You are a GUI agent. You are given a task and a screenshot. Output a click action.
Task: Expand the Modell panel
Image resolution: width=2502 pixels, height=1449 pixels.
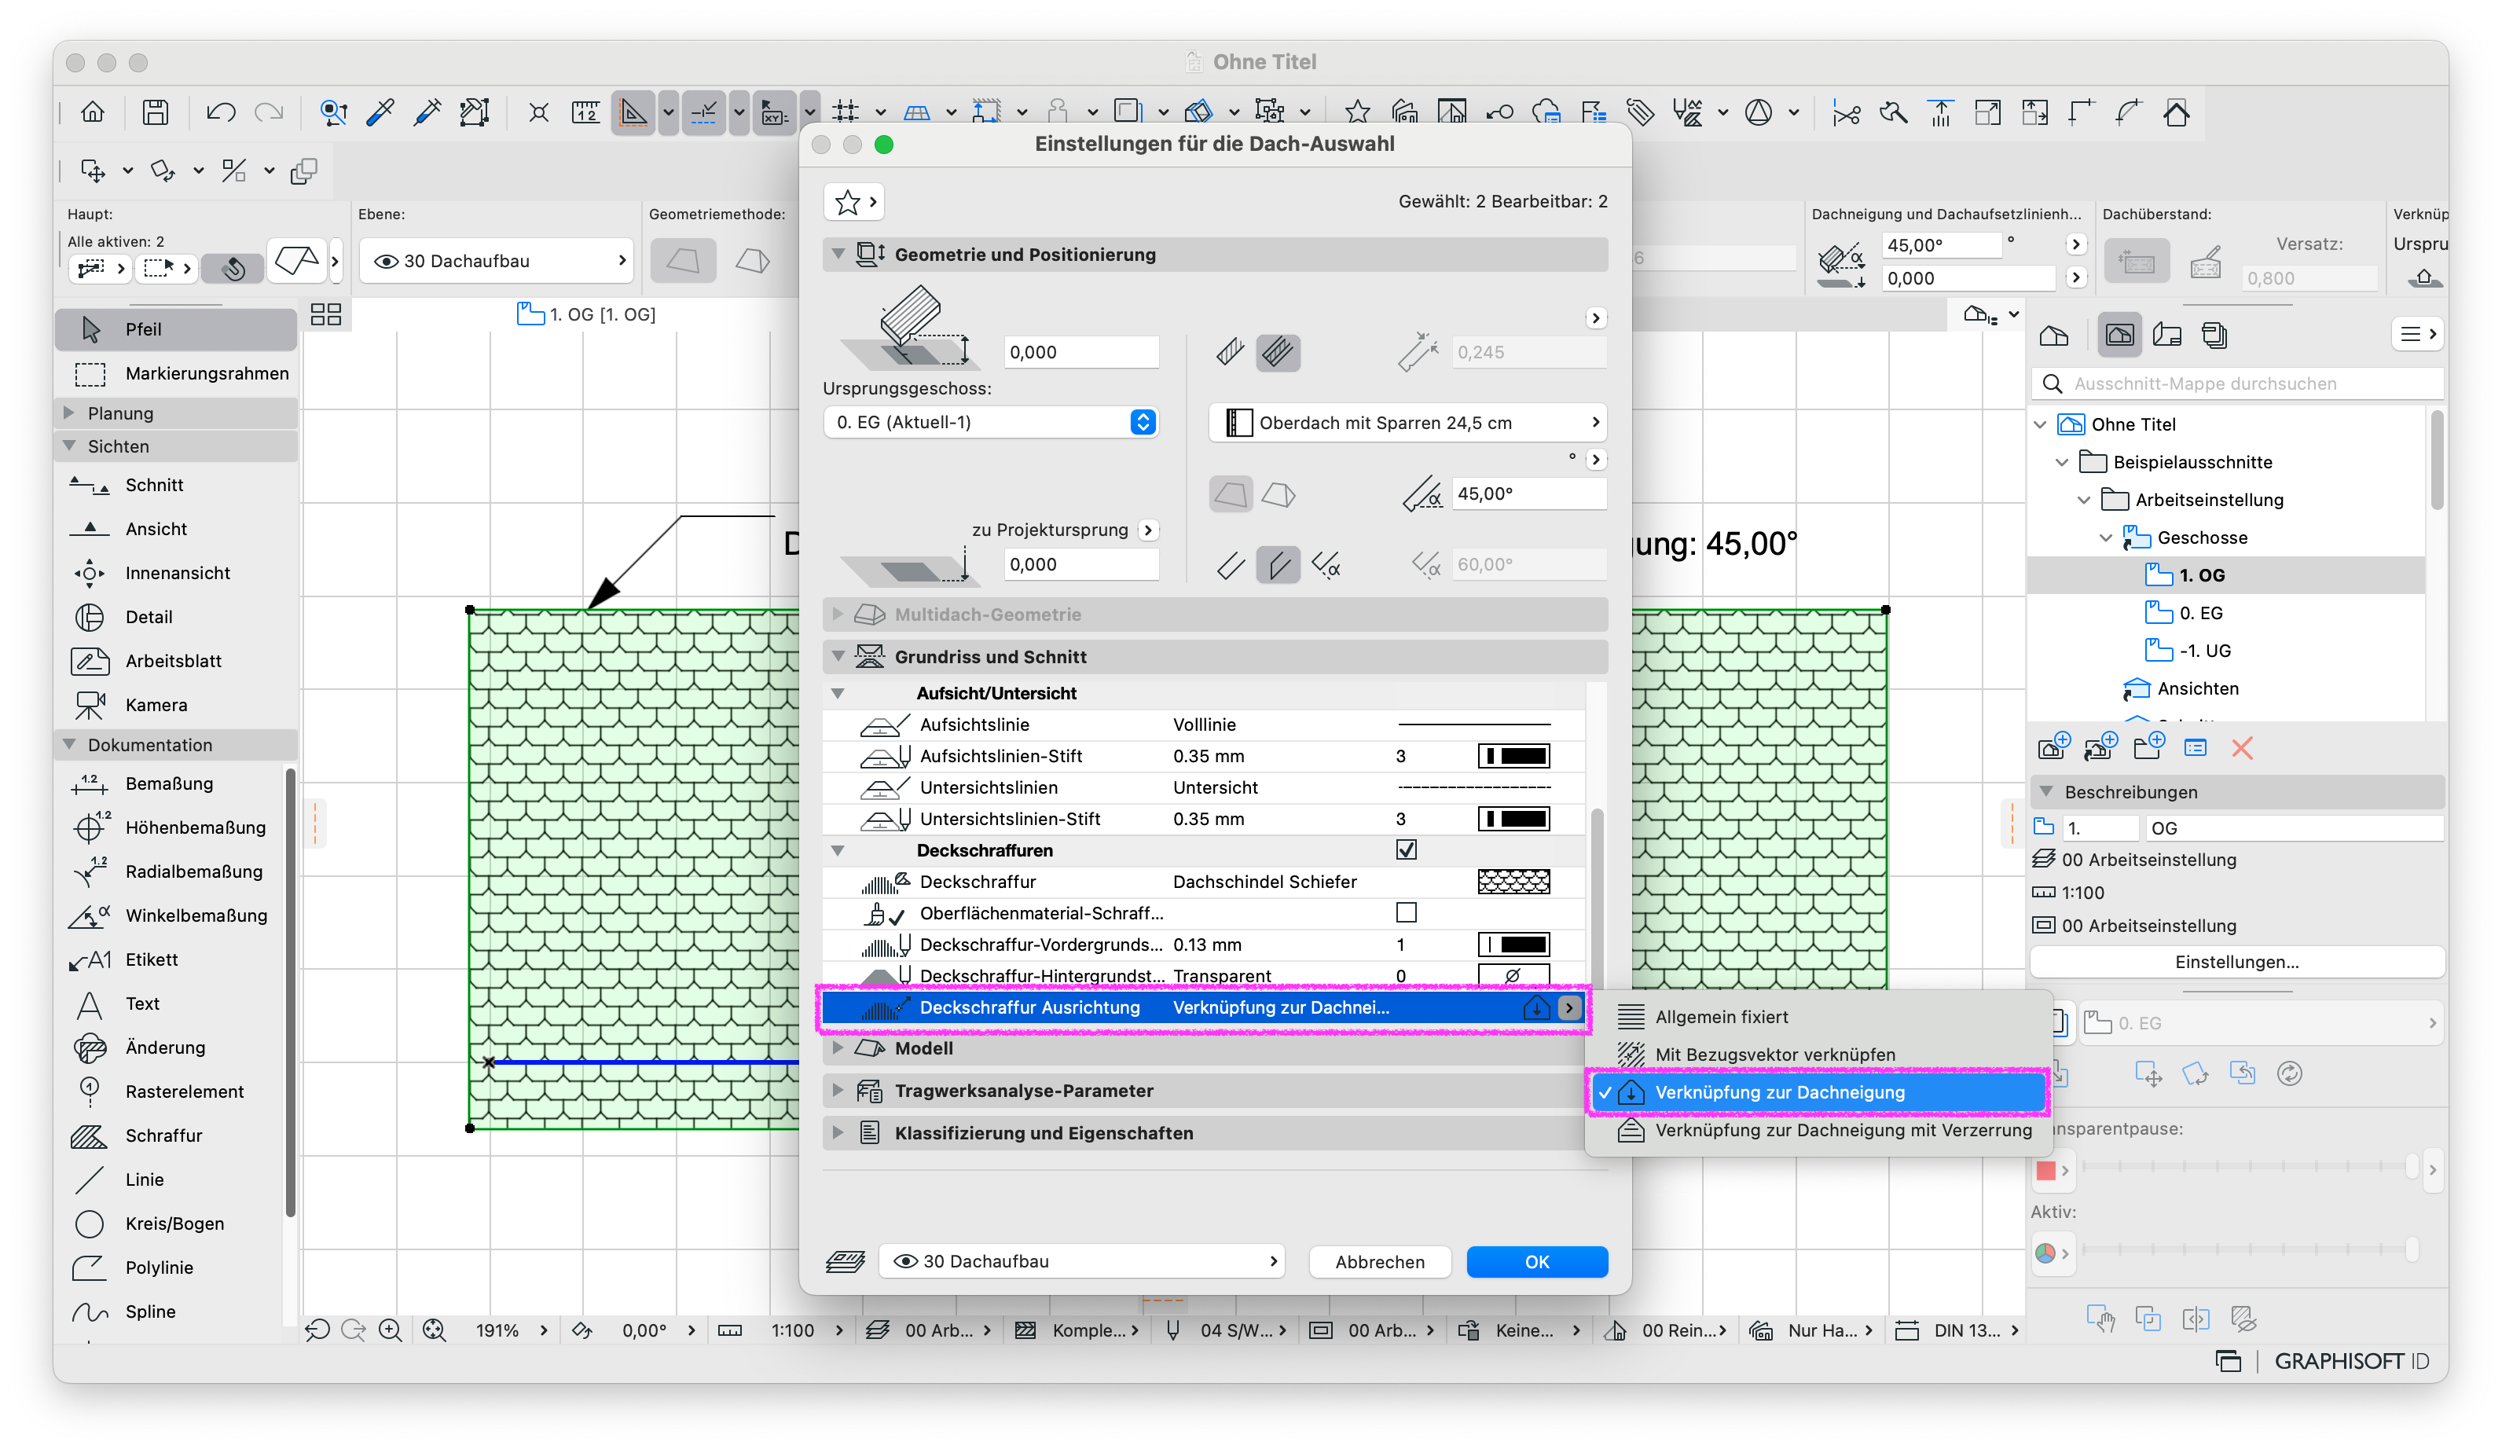pos(838,1047)
